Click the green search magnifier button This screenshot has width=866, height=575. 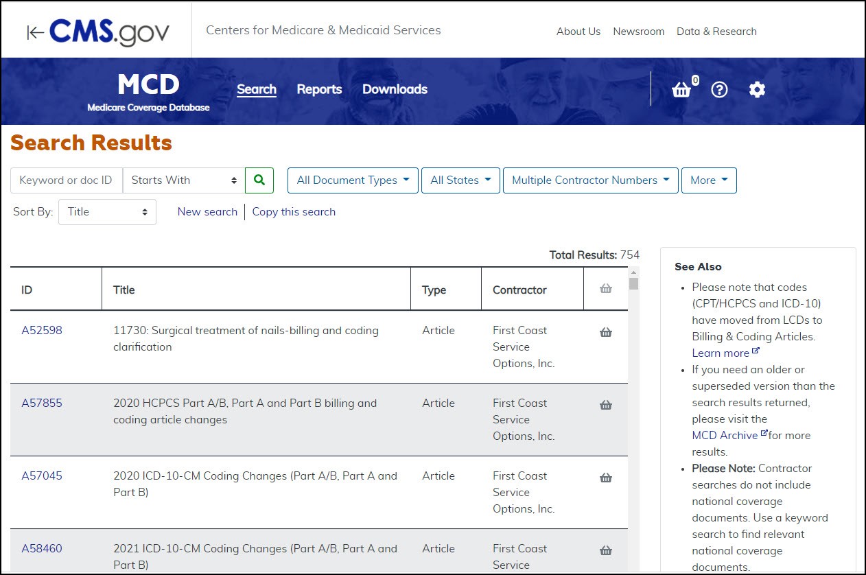(x=259, y=180)
